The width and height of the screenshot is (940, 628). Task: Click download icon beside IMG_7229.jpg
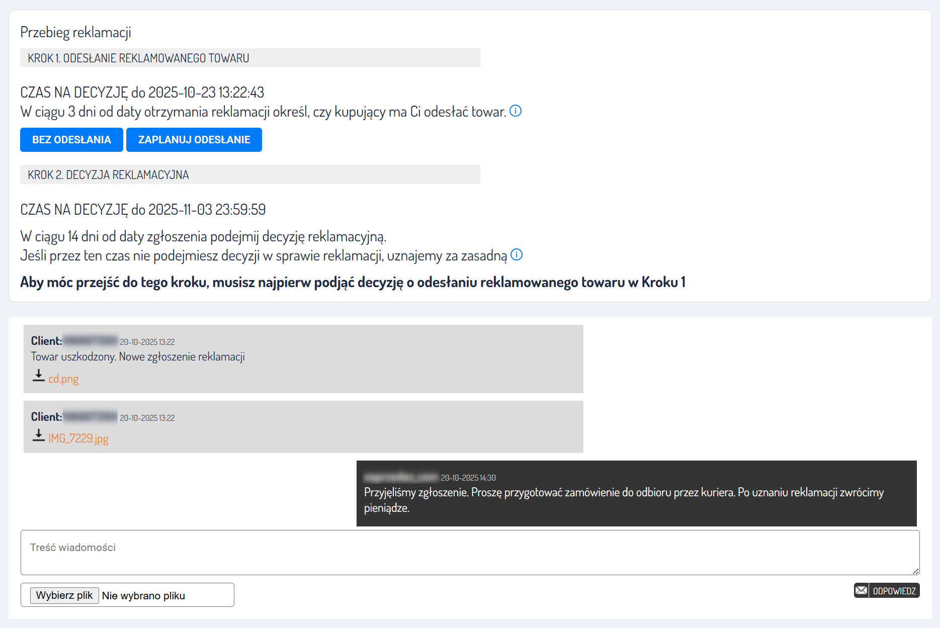tap(39, 436)
